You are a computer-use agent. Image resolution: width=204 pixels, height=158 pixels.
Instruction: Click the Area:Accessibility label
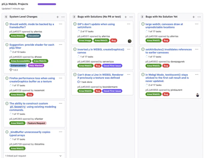tap(20, 61)
